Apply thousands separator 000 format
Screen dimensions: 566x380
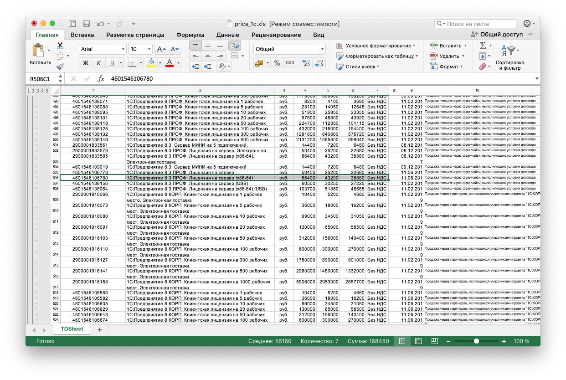click(290, 63)
